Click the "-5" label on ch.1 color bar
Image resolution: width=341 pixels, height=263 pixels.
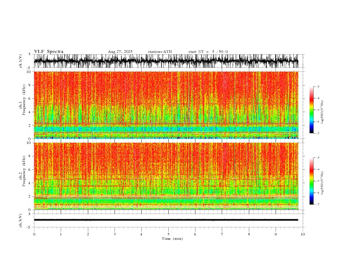[318, 110]
